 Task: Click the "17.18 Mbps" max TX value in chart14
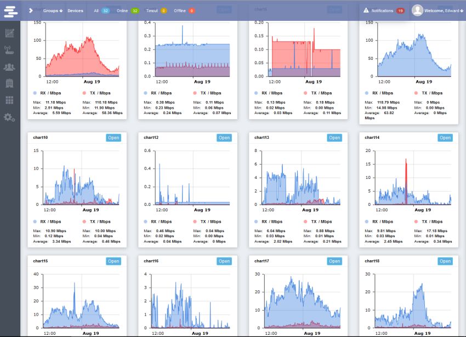[437, 231]
